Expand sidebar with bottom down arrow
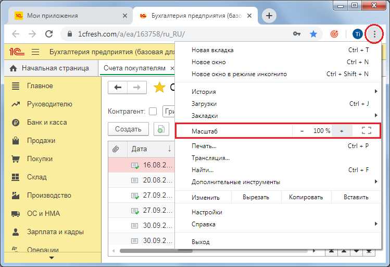 [52, 258]
